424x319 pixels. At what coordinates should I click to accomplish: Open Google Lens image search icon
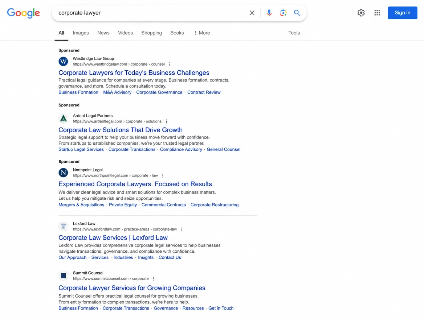(283, 13)
